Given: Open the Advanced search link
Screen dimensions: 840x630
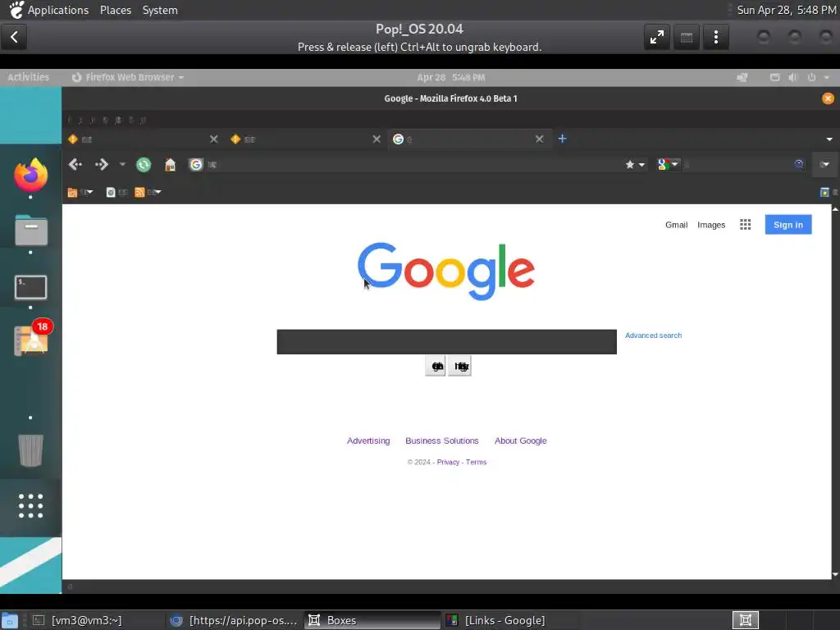Looking at the screenshot, I should (x=653, y=336).
